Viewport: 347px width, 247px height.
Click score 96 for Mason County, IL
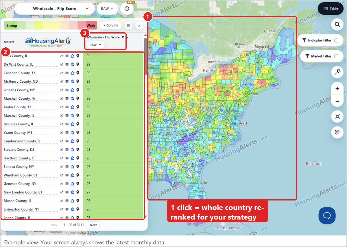(x=88, y=201)
